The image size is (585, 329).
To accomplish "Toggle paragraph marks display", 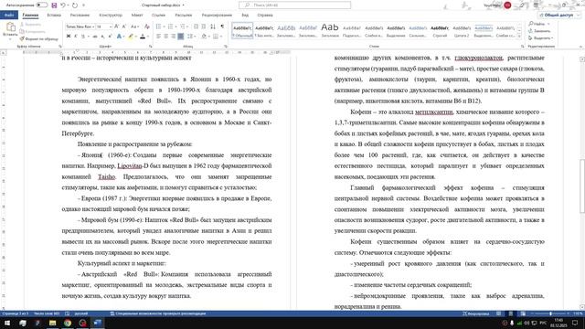I will pyautogui.click(x=222, y=27).
